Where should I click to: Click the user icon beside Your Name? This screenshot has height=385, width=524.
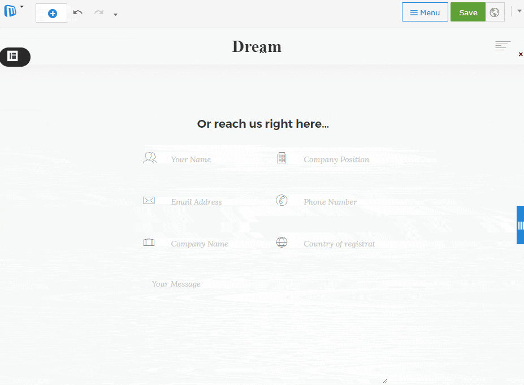point(150,158)
